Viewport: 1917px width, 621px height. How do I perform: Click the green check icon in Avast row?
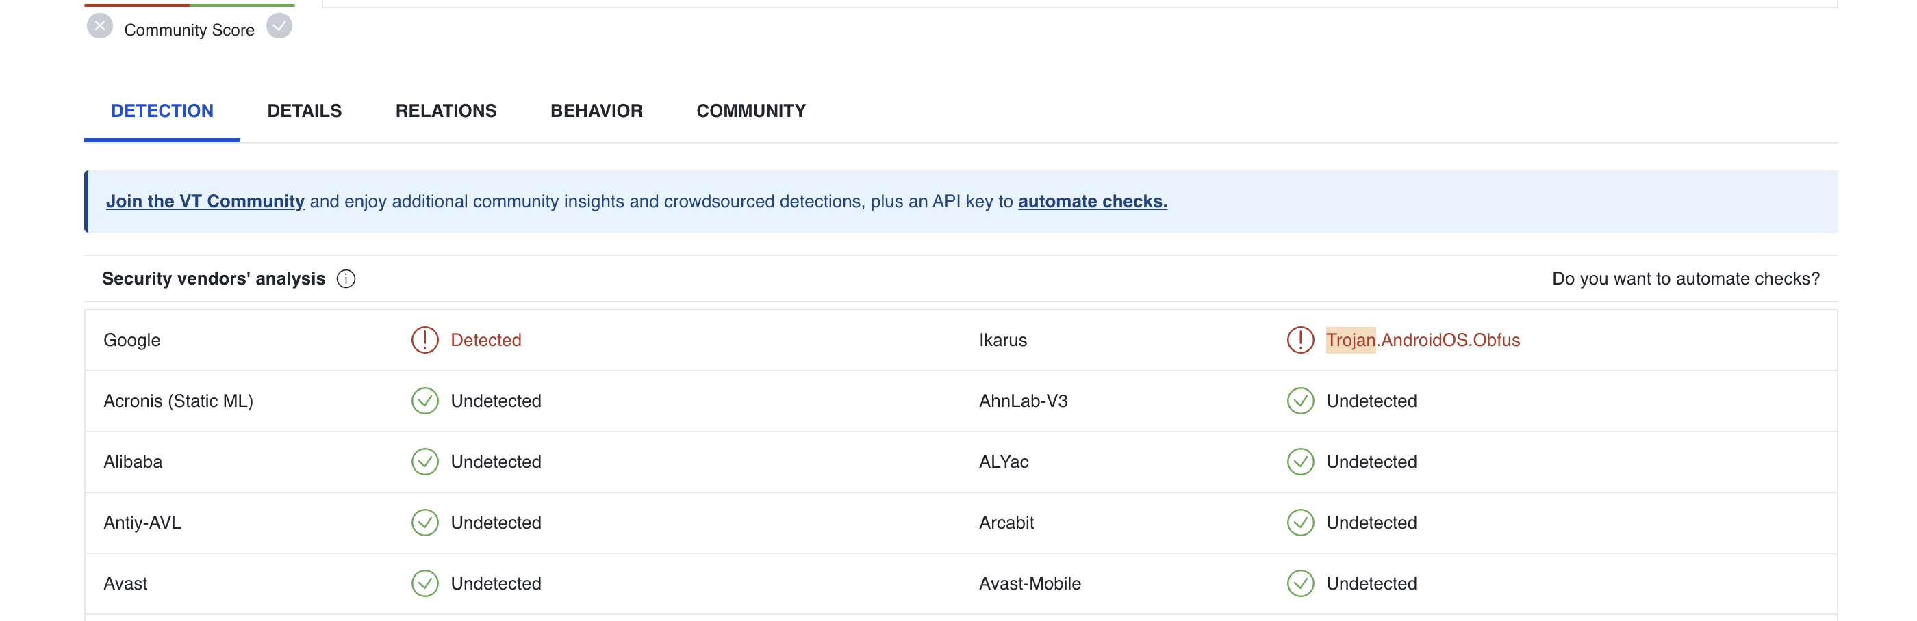pyautogui.click(x=425, y=584)
